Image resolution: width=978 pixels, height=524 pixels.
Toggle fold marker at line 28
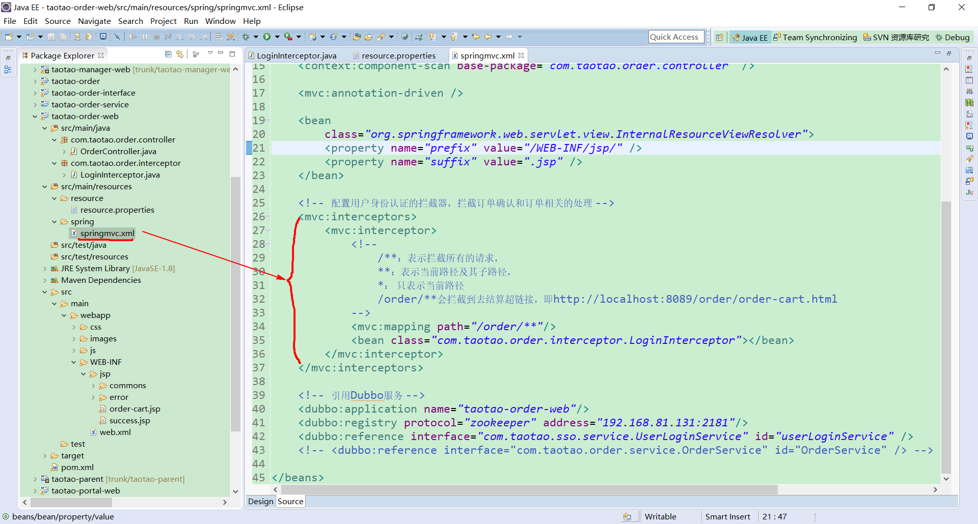pyautogui.click(x=268, y=244)
